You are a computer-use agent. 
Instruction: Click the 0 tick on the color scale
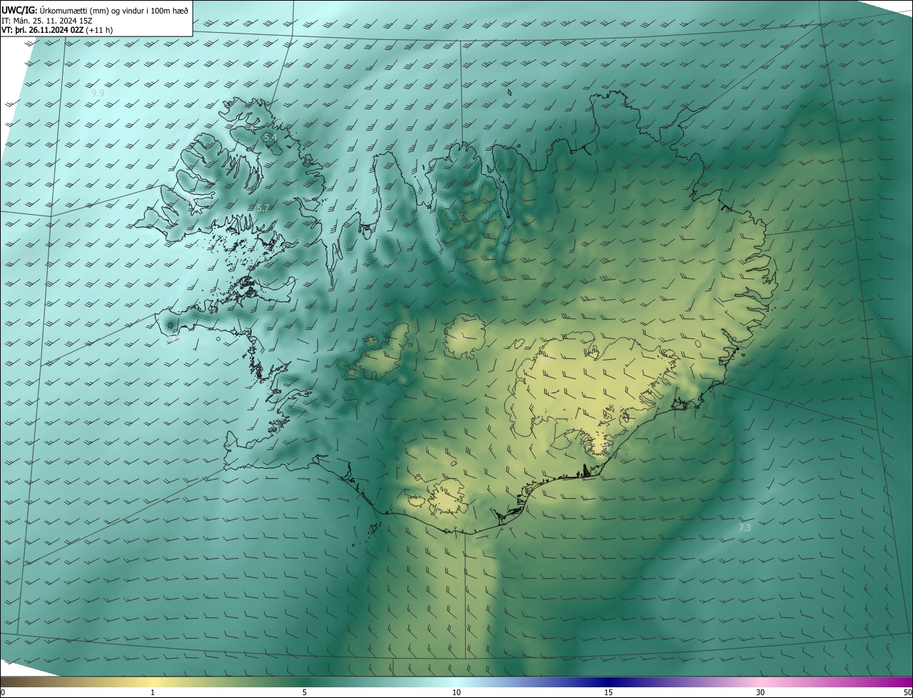coord(3,692)
